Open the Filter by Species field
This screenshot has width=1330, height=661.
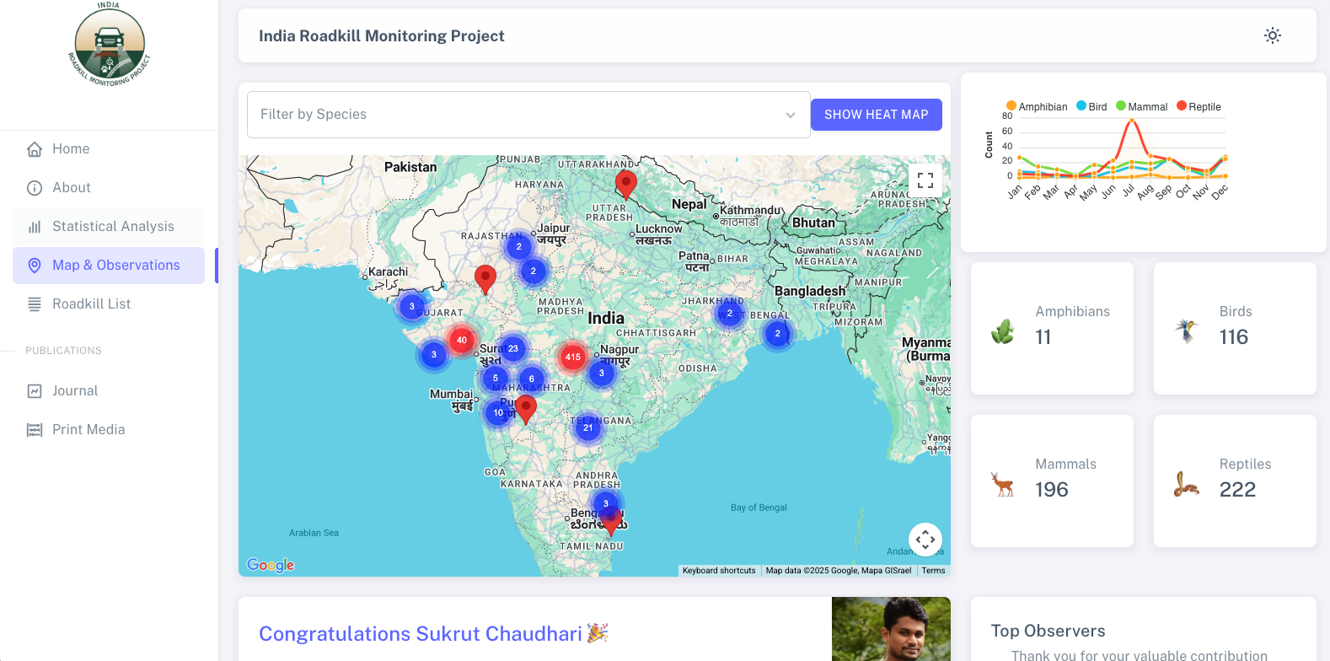514,115
